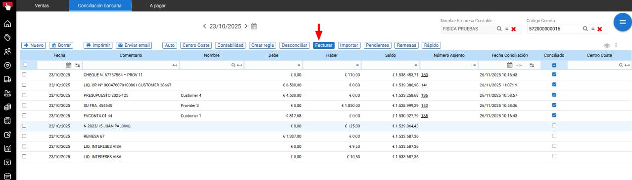The height and width of the screenshot is (180, 632).
Task: Open the Fecha filter calendar icon
Action: tap(69, 65)
